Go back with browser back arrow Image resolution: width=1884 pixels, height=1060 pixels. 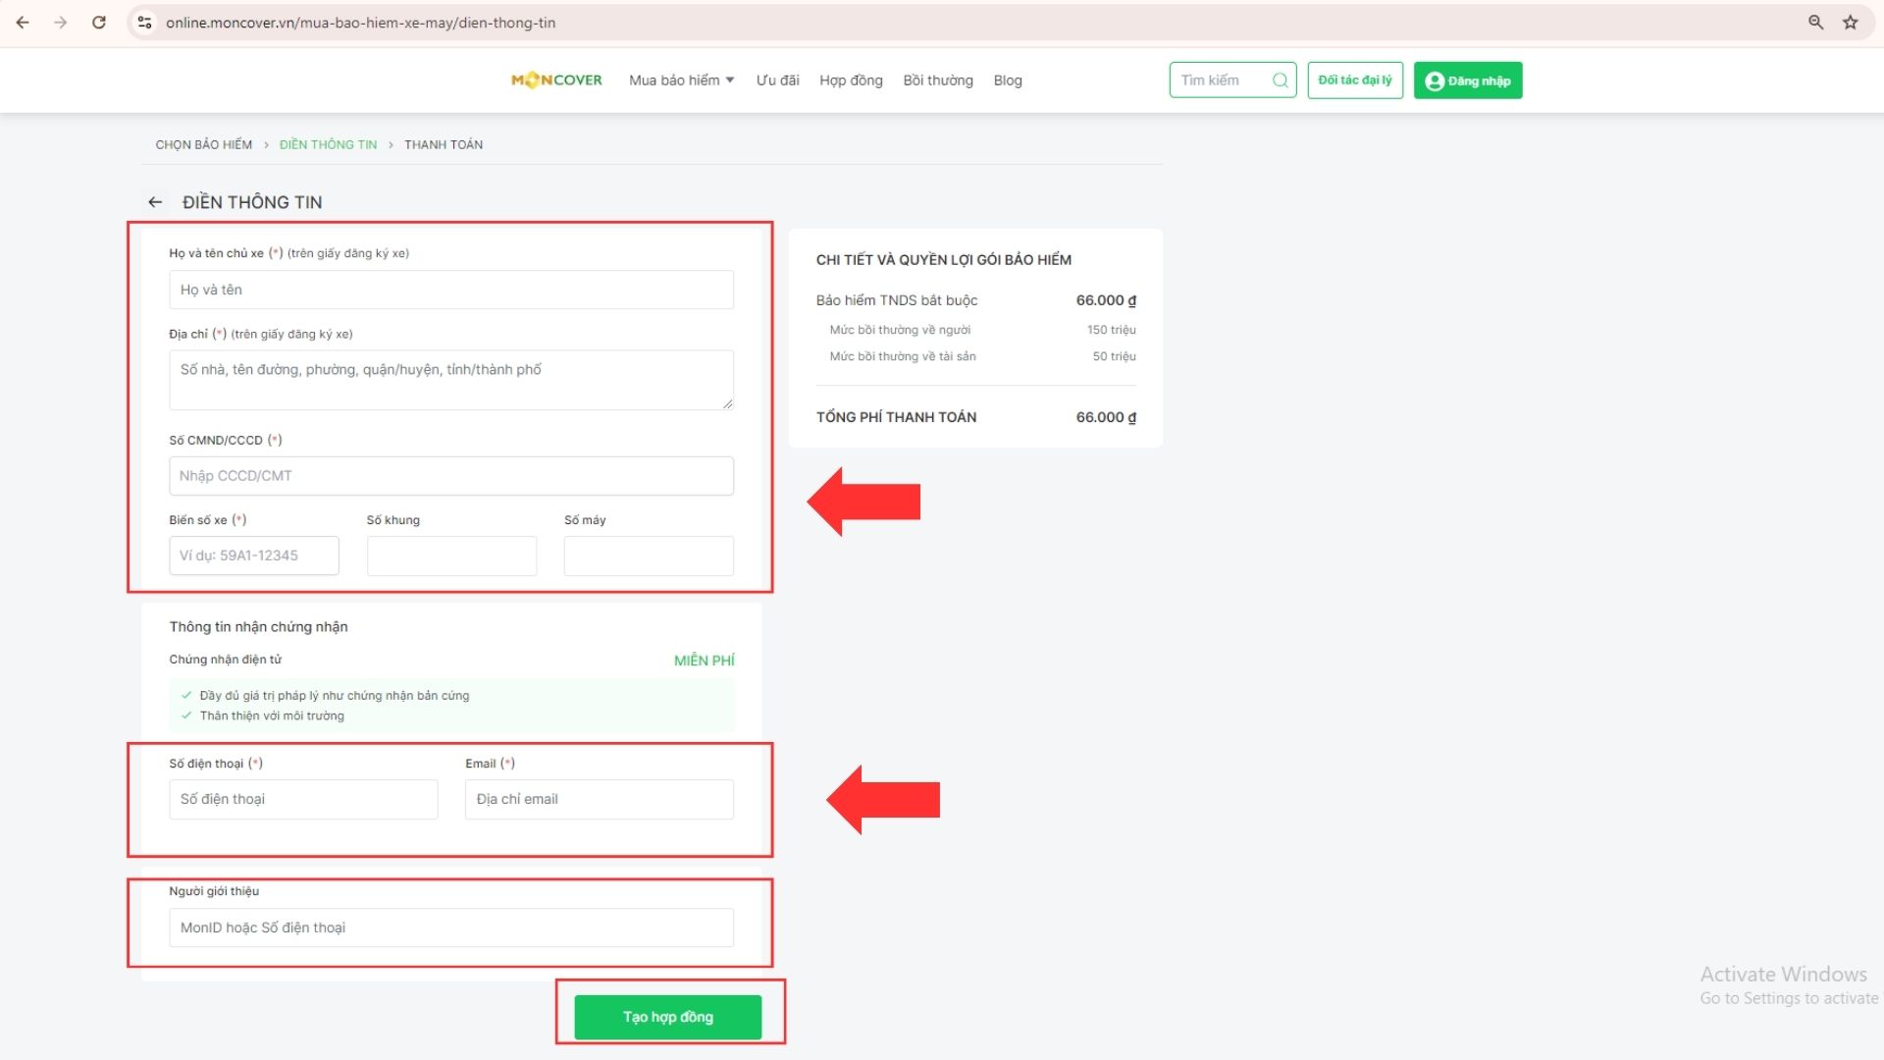[x=23, y=22]
